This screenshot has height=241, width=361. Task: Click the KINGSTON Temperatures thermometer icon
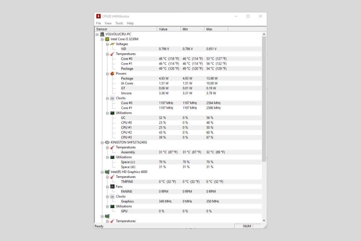pos(112,147)
